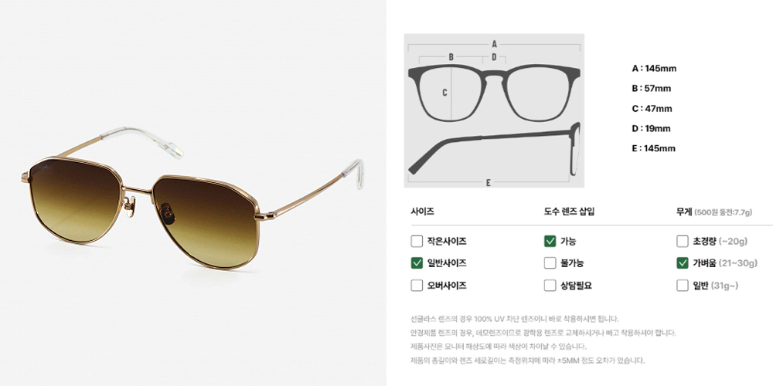Check the 초경량 (~20g) box
The image size is (773, 386).
pos(683,241)
